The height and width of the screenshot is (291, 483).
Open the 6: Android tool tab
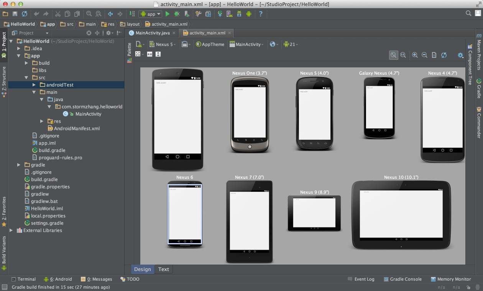(58, 279)
